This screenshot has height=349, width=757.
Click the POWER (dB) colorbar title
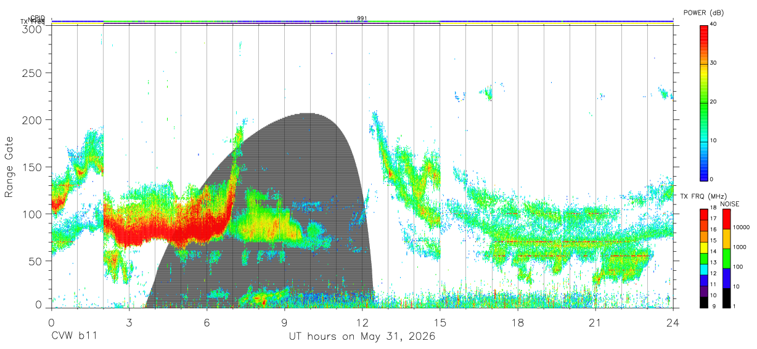pyautogui.click(x=704, y=13)
